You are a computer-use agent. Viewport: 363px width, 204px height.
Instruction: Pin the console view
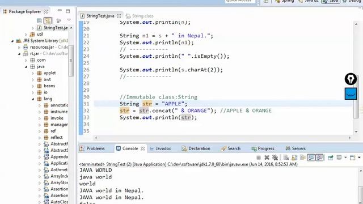tap(331, 158)
